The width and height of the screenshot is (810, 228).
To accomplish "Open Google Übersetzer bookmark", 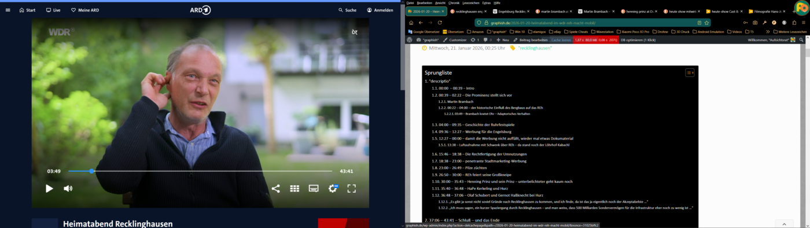I will pyautogui.click(x=424, y=31).
